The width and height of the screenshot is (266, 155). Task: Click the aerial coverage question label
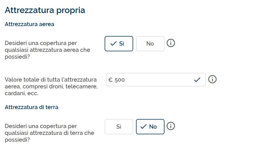point(48,50)
